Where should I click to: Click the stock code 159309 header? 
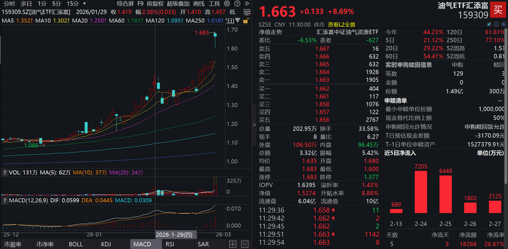pyautogui.click(x=473, y=15)
